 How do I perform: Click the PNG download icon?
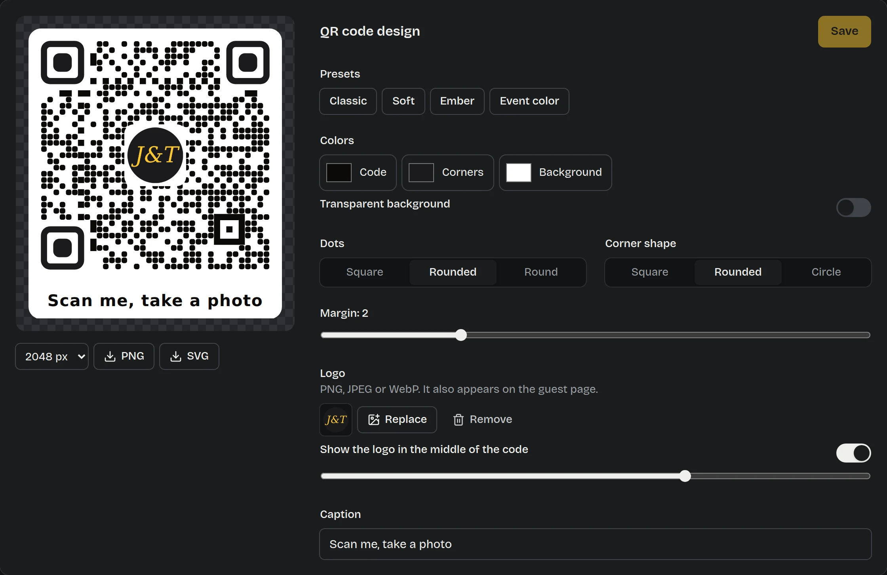pos(110,356)
